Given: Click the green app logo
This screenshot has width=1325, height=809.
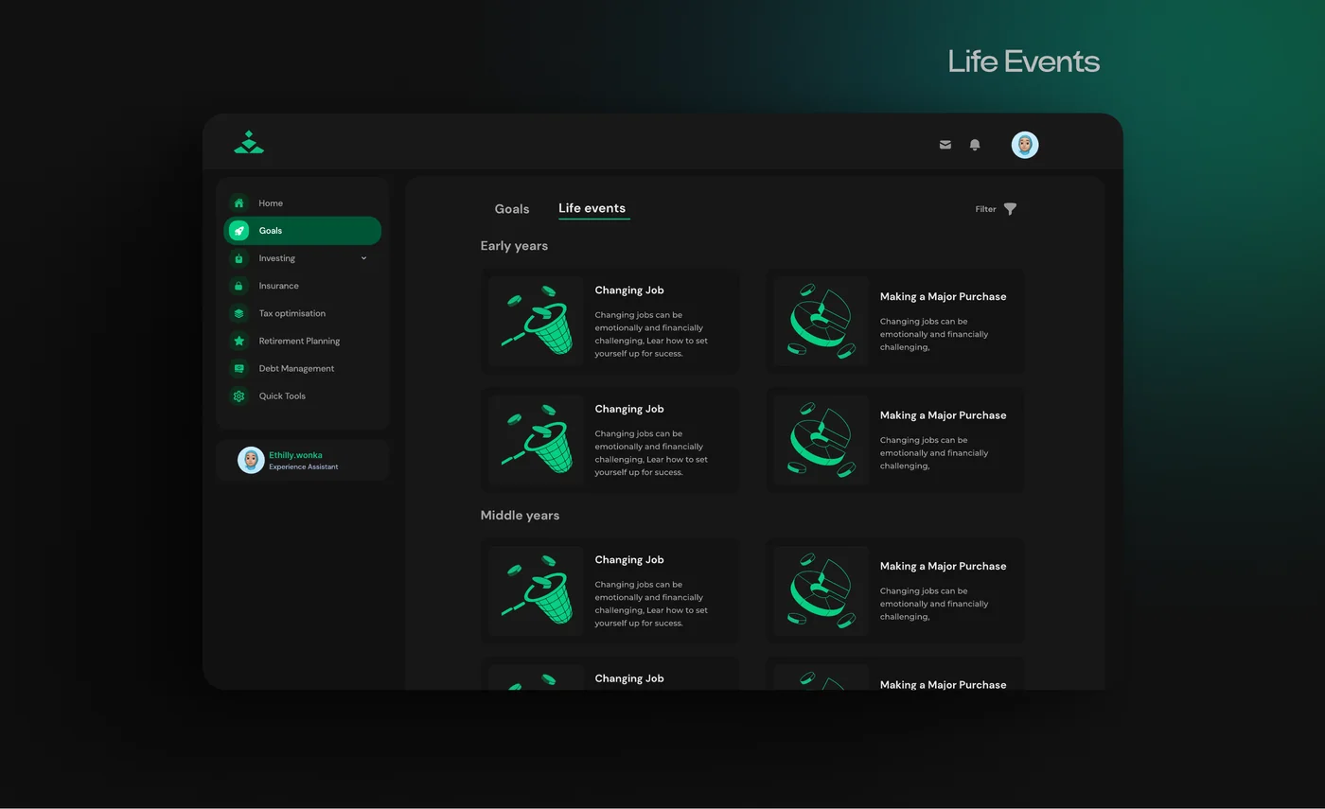Looking at the screenshot, I should click(249, 143).
